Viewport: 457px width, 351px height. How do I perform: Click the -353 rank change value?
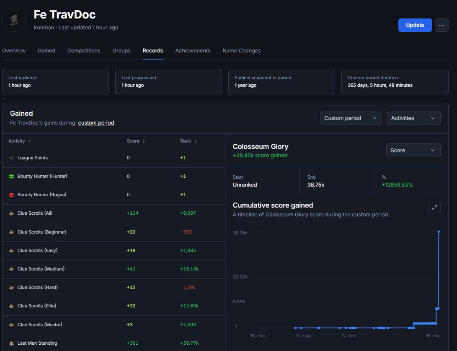click(186, 232)
